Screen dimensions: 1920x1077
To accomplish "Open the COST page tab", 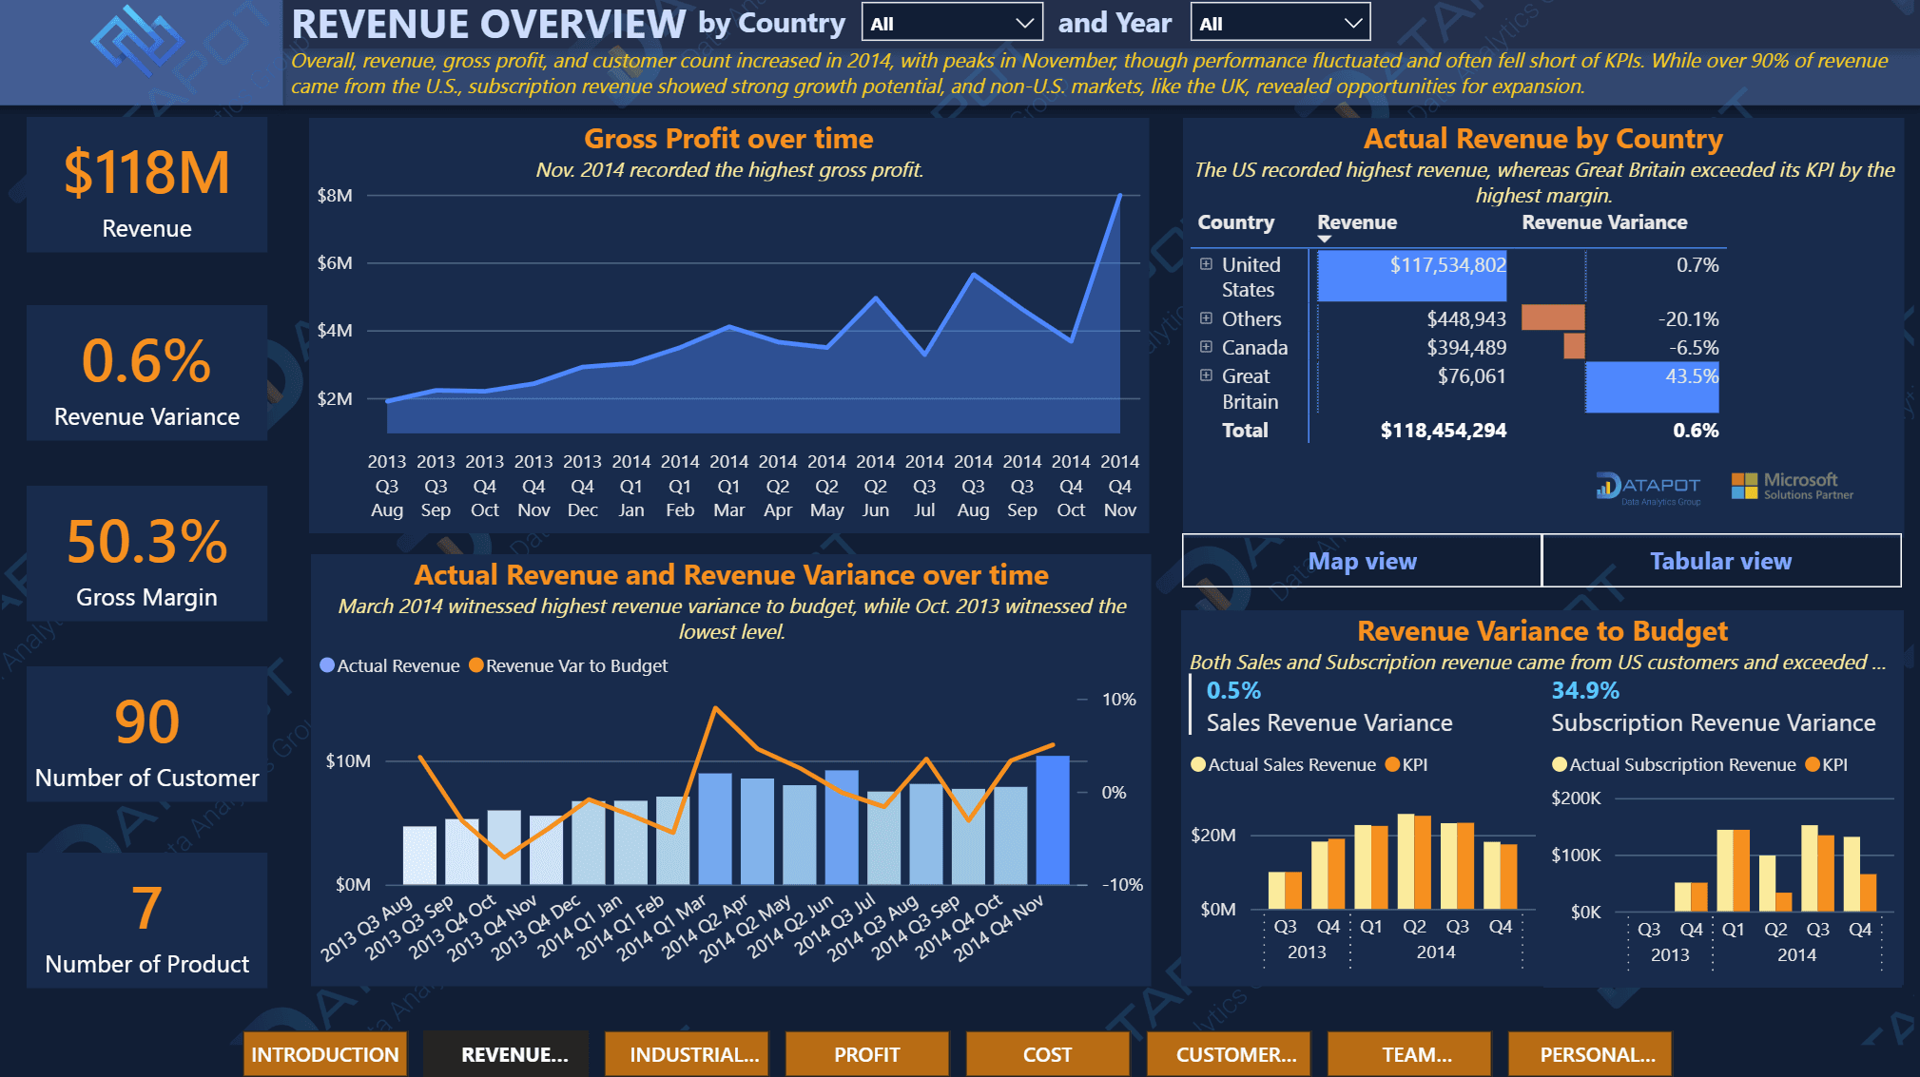I will click(x=1048, y=1054).
